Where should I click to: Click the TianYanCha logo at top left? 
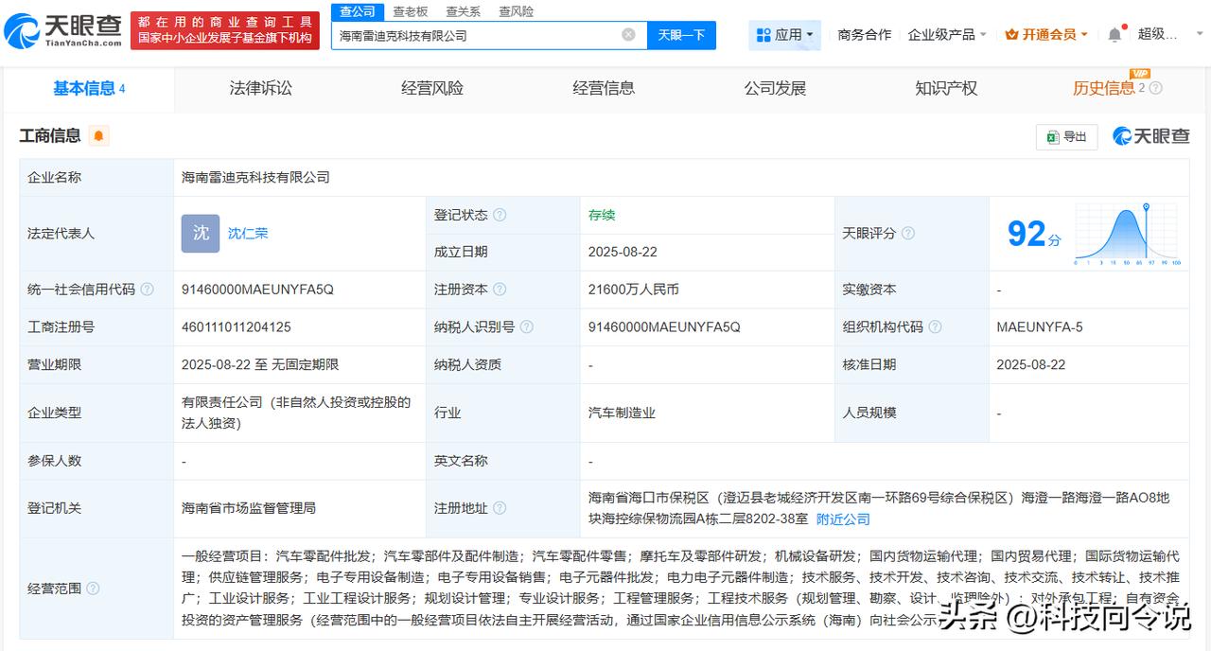pyautogui.click(x=62, y=30)
